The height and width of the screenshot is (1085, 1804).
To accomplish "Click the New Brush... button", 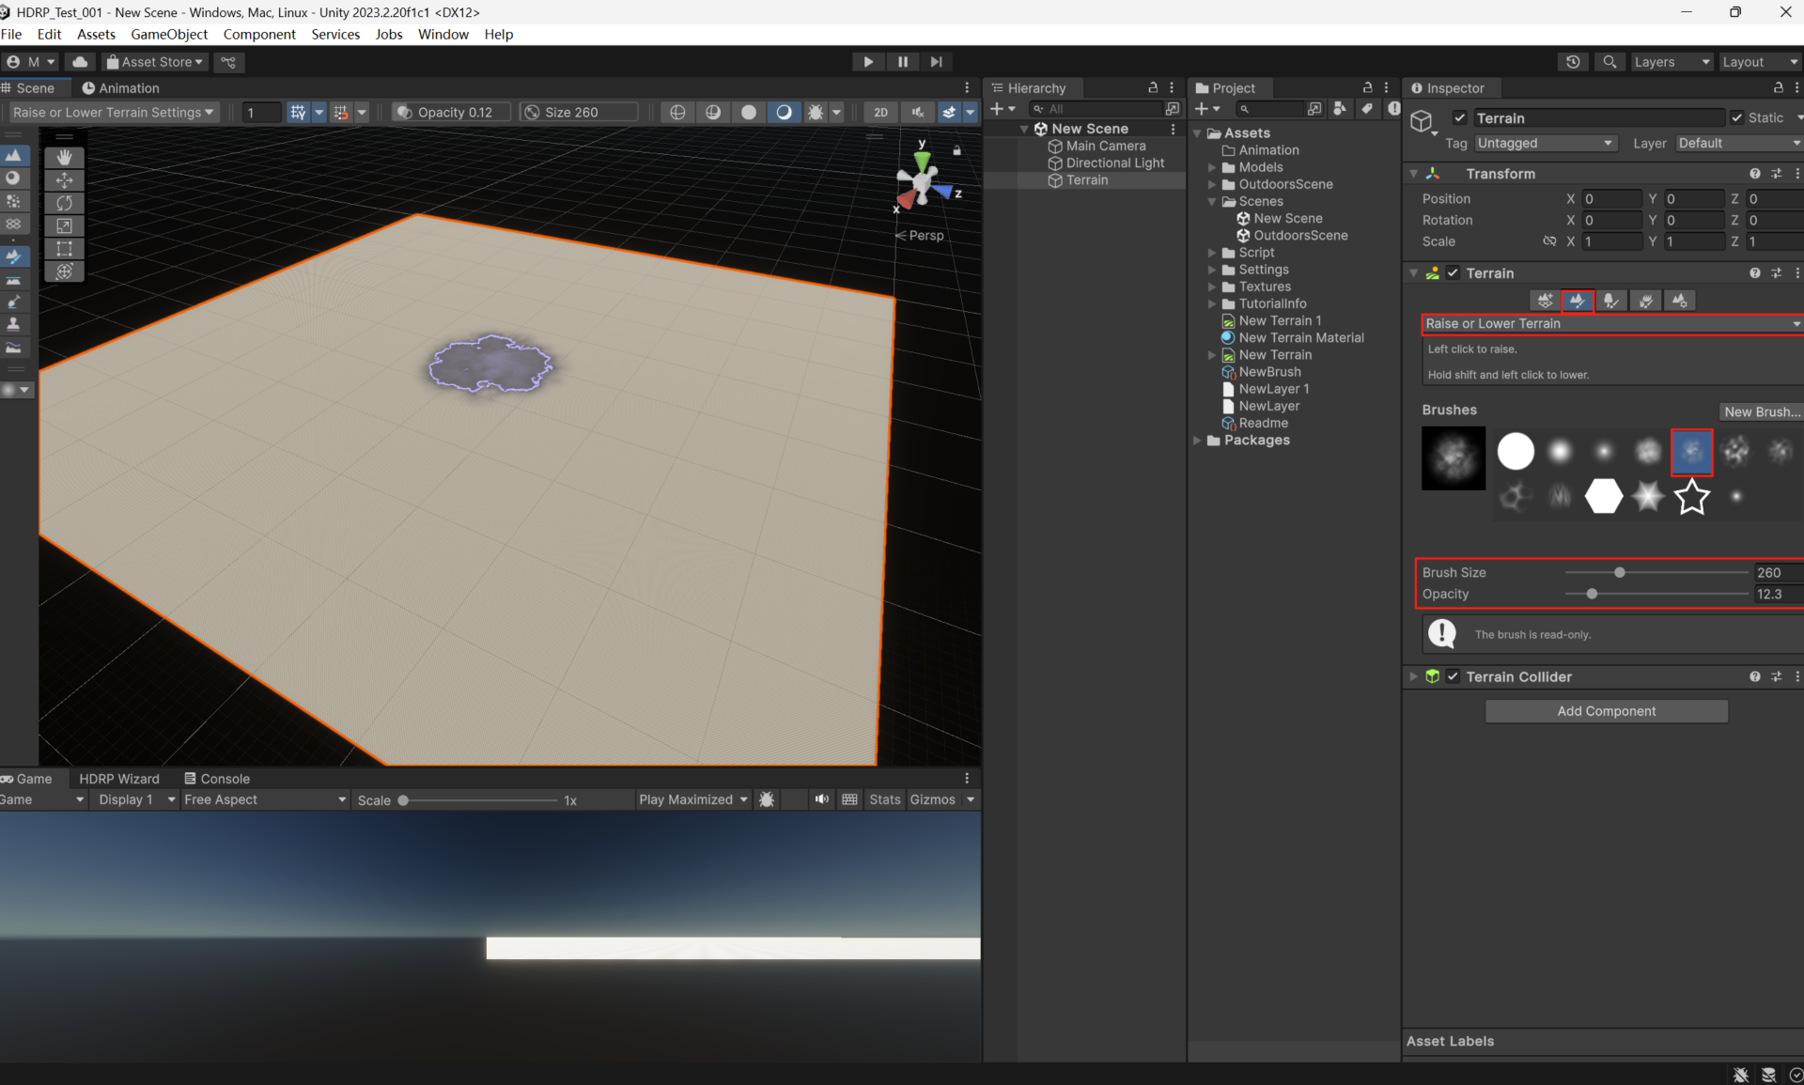I will (1762, 411).
